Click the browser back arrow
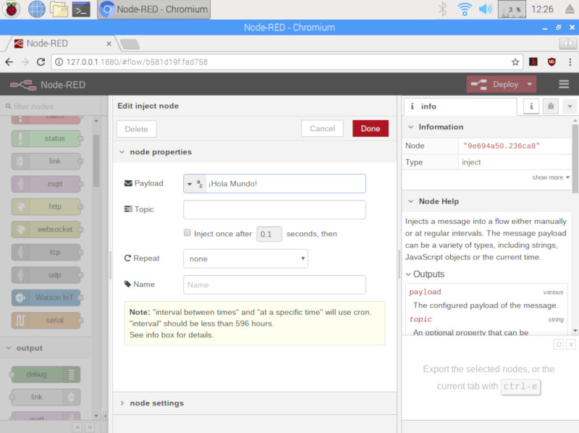This screenshot has width=579, height=433. (9, 62)
